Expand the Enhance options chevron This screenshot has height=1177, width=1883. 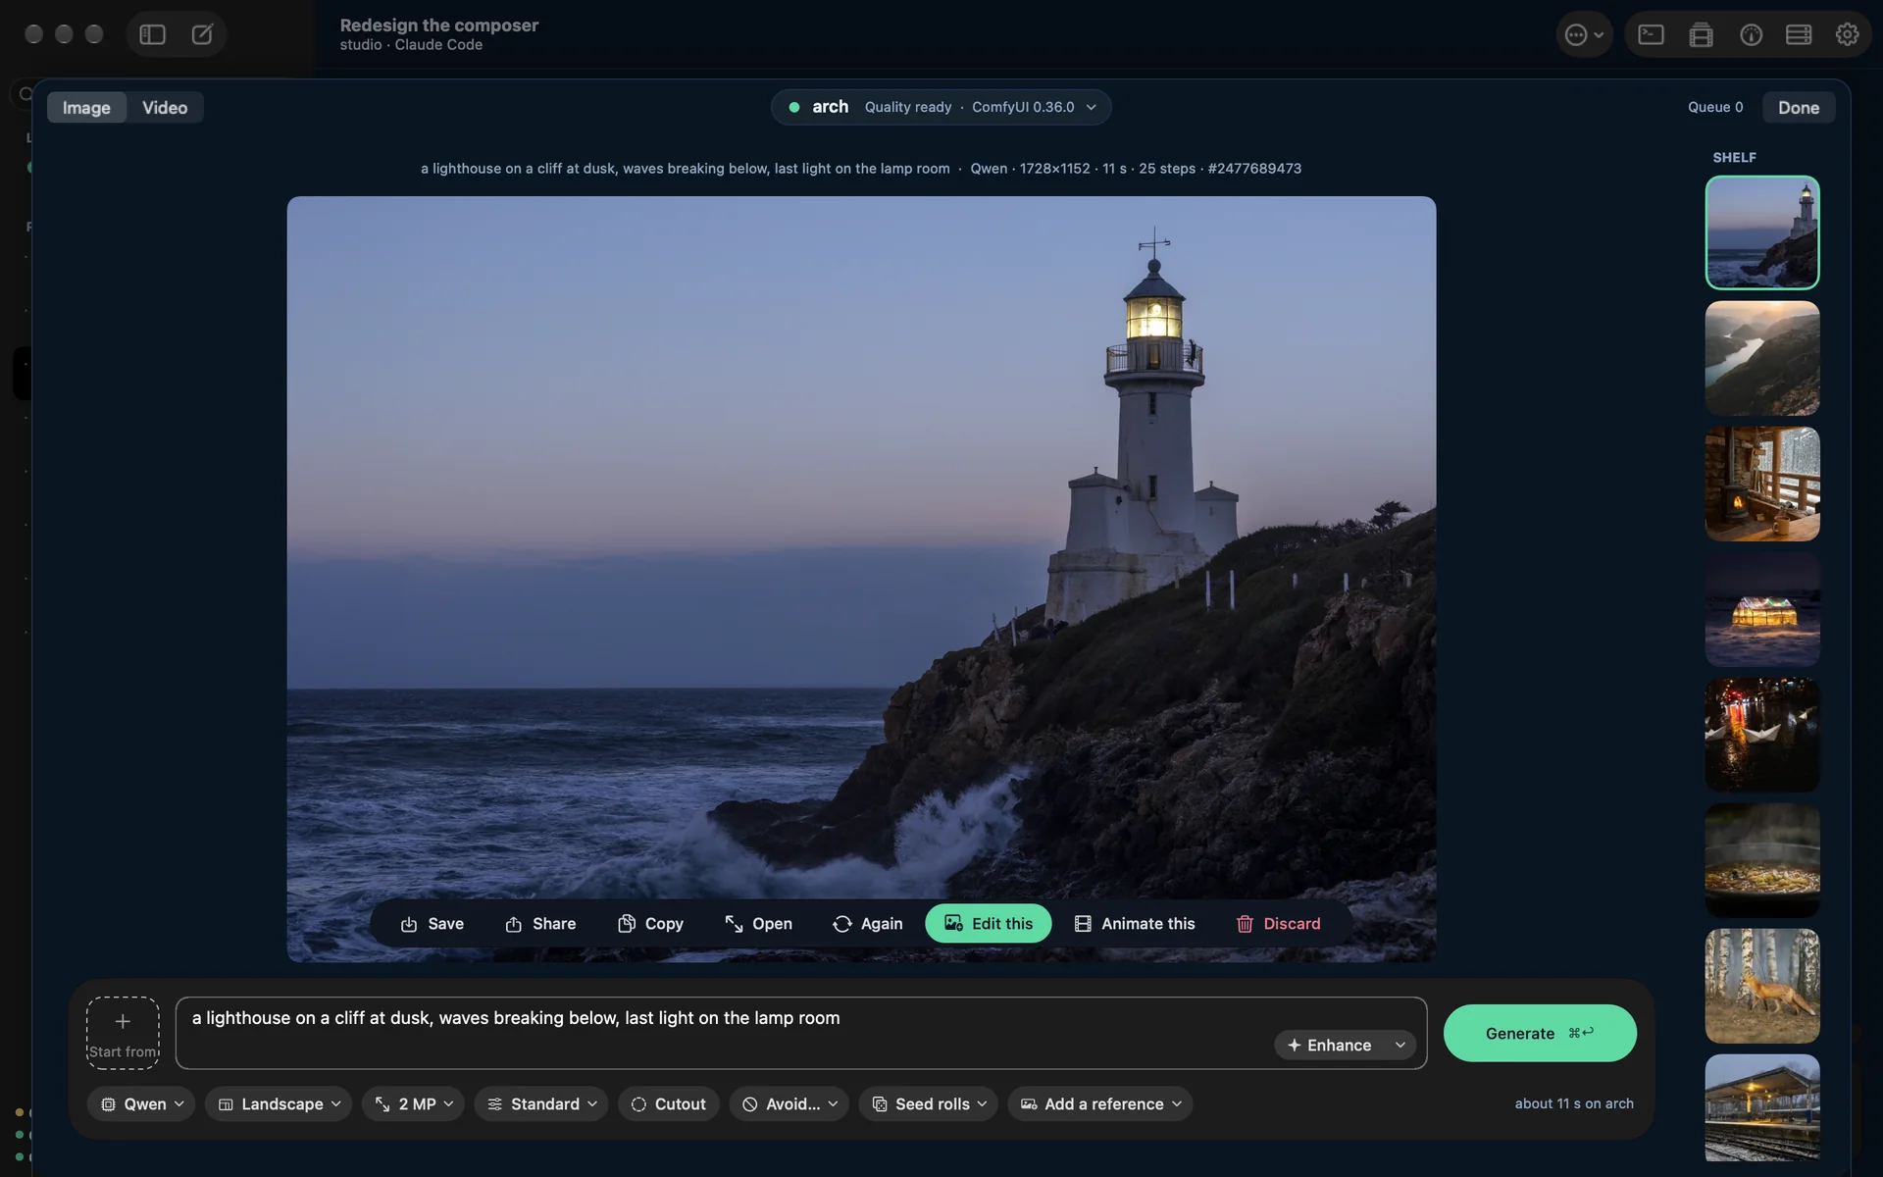click(1400, 1046)
